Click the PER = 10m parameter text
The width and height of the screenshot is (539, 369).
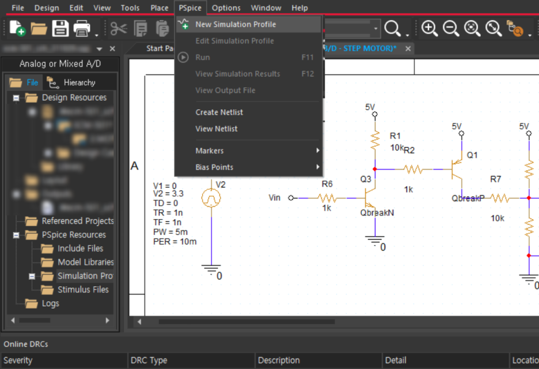click(x=175, y=241)
